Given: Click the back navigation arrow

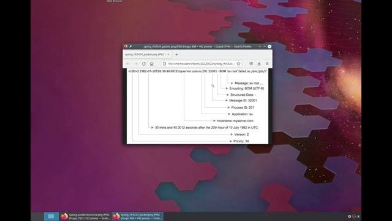Looking at the screenshot, I should click(128, 64).
